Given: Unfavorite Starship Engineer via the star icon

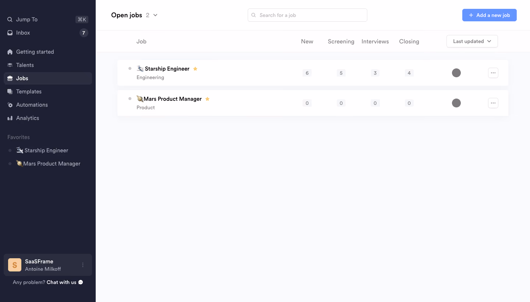Looking at the screenshot, I should pos(195,69).
